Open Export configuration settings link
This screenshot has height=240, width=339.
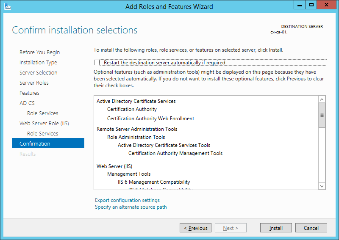[x=127, y=200]
